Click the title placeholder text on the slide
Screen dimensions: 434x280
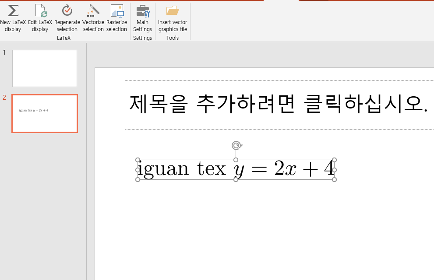[263, 105]
